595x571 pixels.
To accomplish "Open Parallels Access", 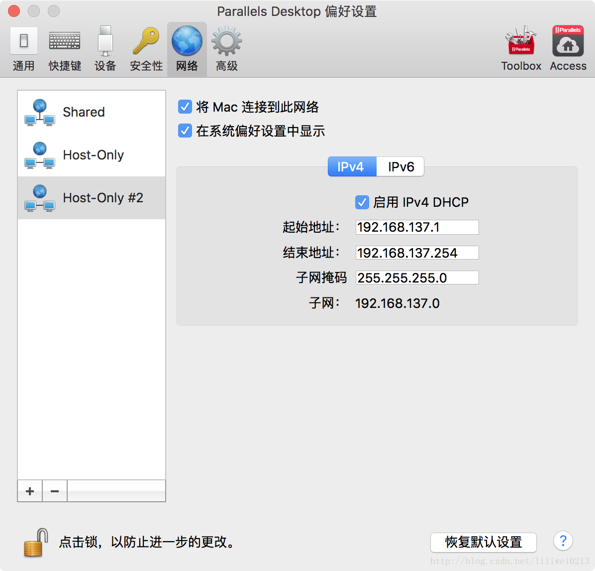I will tap(568, 49).
